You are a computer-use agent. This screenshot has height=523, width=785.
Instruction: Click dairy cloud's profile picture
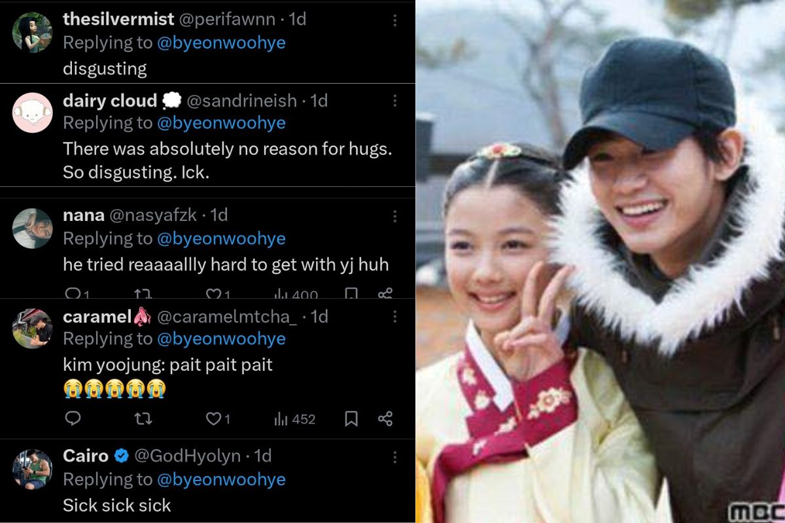[32, 112]
